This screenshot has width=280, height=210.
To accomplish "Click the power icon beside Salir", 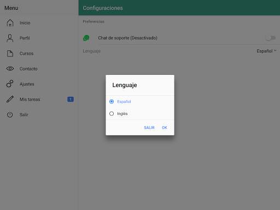I will (x=10, y=115).
